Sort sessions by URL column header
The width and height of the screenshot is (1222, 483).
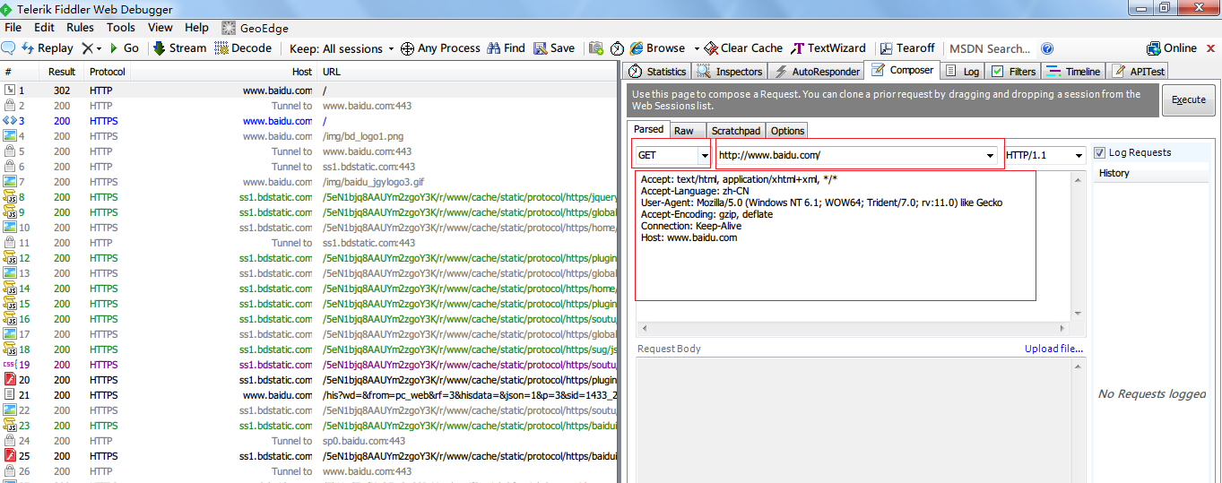tap(466, 72)
